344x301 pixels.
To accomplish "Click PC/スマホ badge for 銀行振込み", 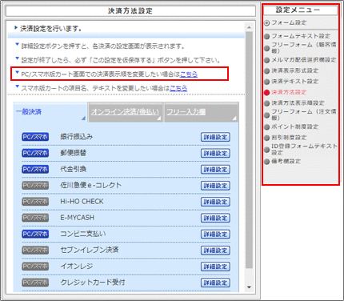I will coord(35,137).
